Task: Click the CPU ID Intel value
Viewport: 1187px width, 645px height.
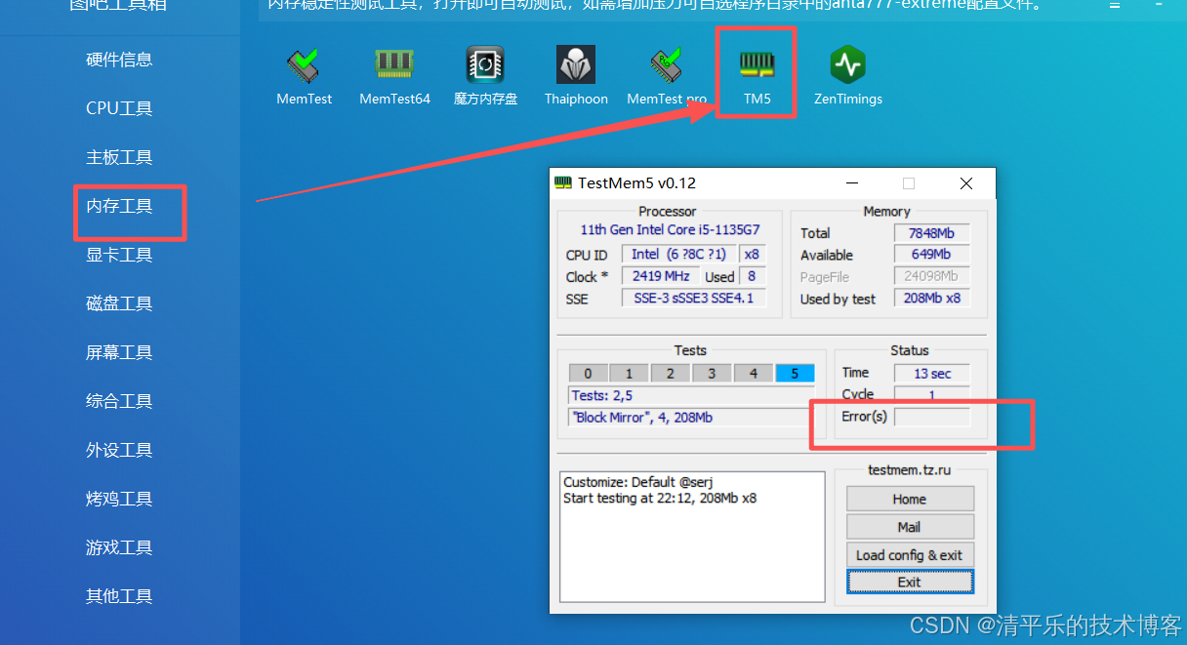Action: (678, 254)
